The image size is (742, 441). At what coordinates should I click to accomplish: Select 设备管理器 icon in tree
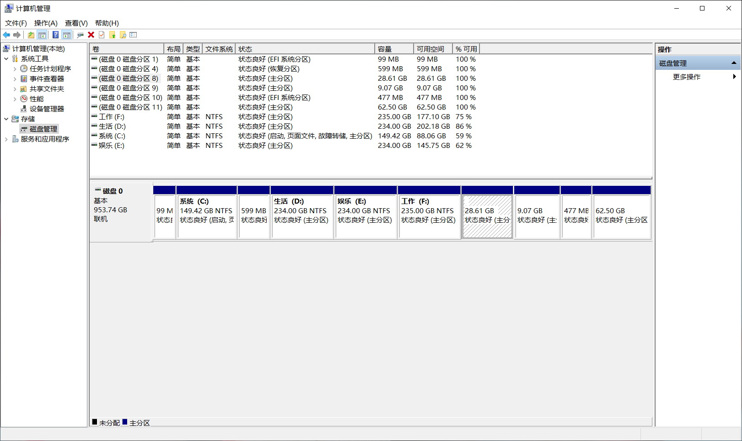point(24,109)
